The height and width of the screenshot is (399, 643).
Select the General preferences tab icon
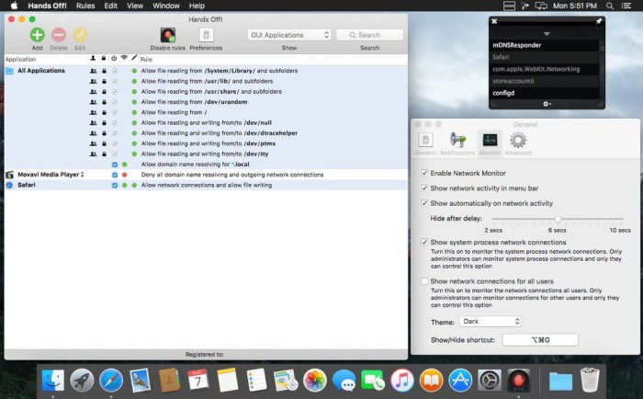coord(425,140)
